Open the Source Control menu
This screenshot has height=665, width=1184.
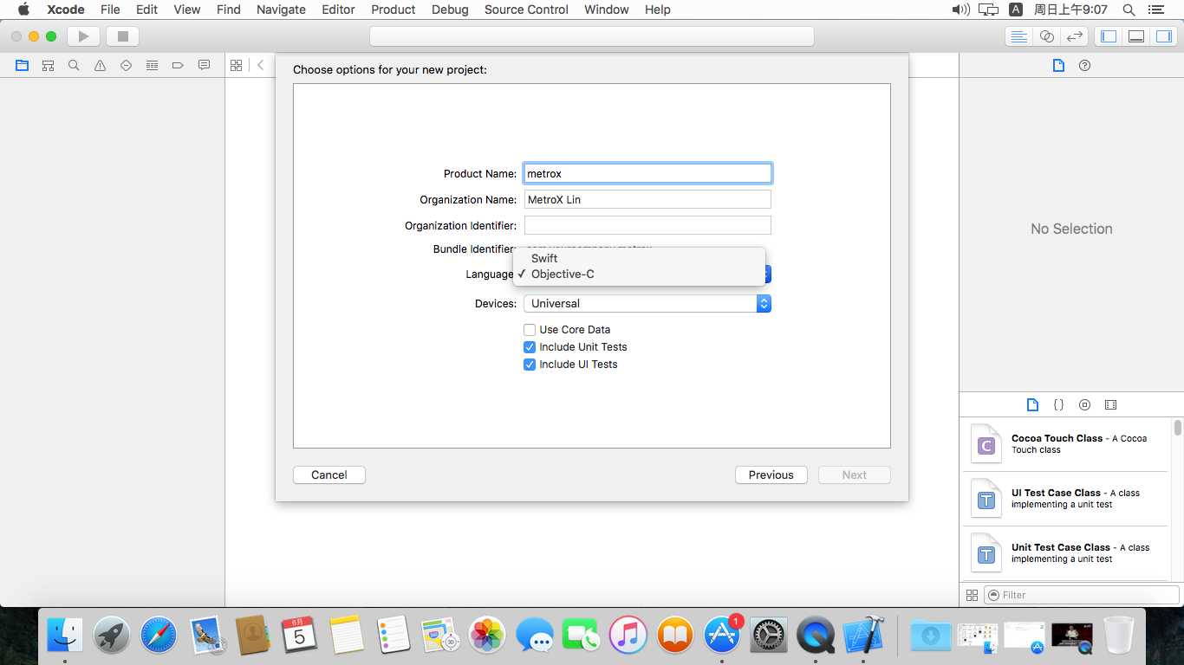(x=527, y=10)
